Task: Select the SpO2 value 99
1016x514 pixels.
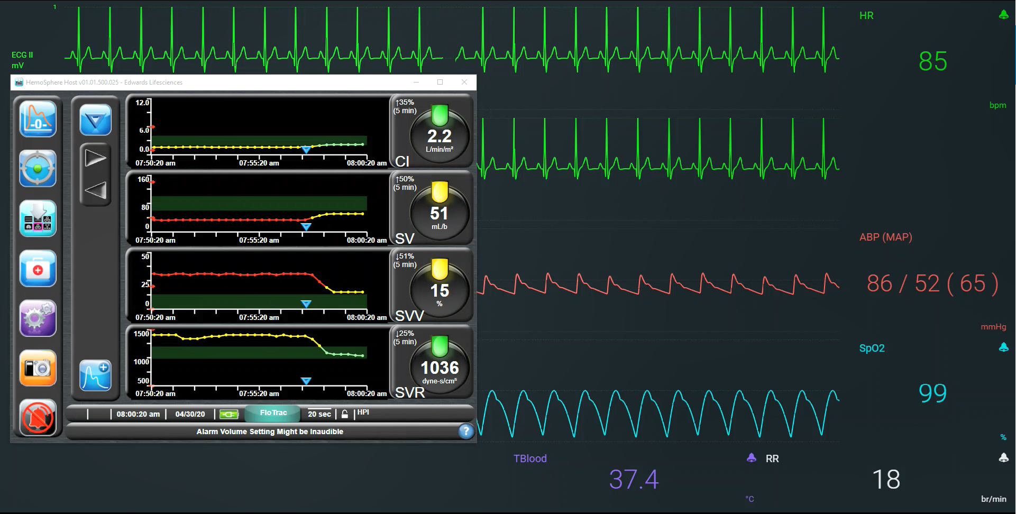Action: pyautogui.click(x=932, y=393)
